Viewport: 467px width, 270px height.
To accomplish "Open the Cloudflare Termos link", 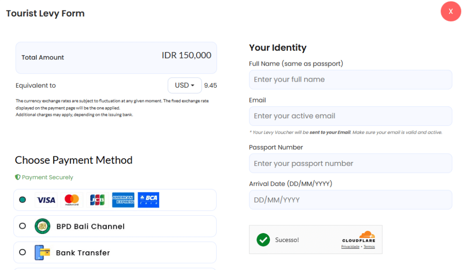I will point(369,247).
